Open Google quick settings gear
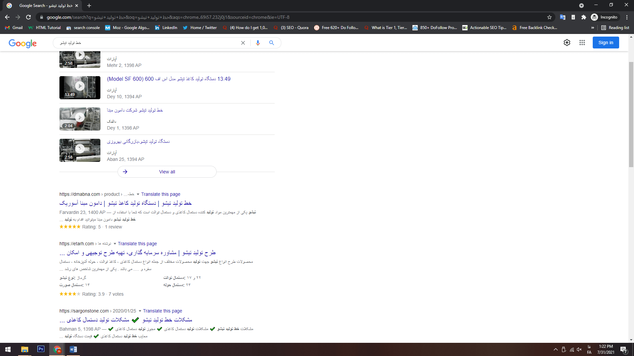 [x=567, y=43]
